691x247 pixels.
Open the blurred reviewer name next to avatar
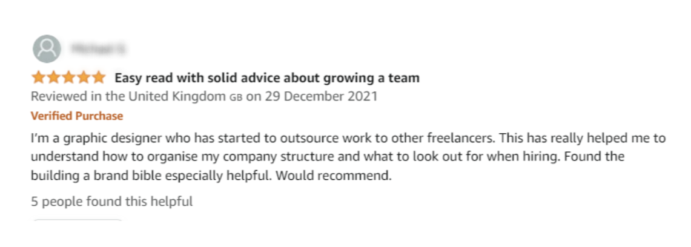[x=98, y=48]
